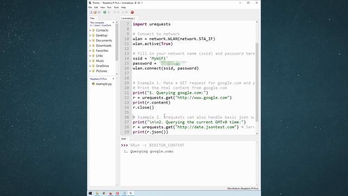
Task: Click the red taskbar app icon
Action: 117,193
